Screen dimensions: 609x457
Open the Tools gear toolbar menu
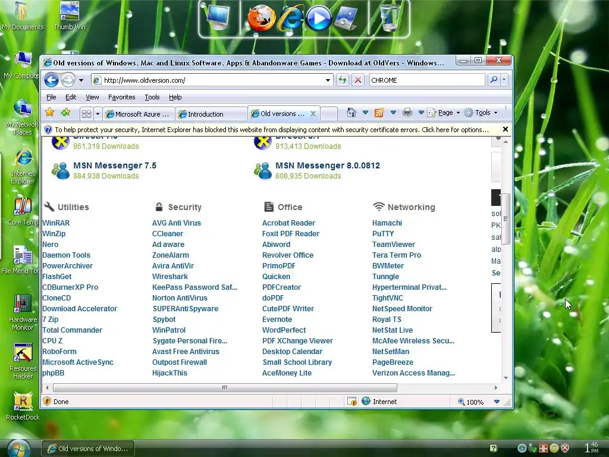point(481,112)
